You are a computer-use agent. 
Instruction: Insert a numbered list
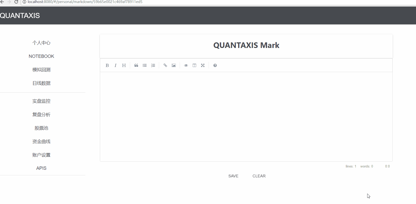coord(153,65)
